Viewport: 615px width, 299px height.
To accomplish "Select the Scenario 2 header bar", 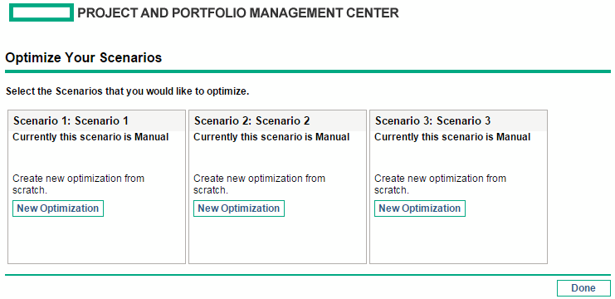I will point(277,121).
